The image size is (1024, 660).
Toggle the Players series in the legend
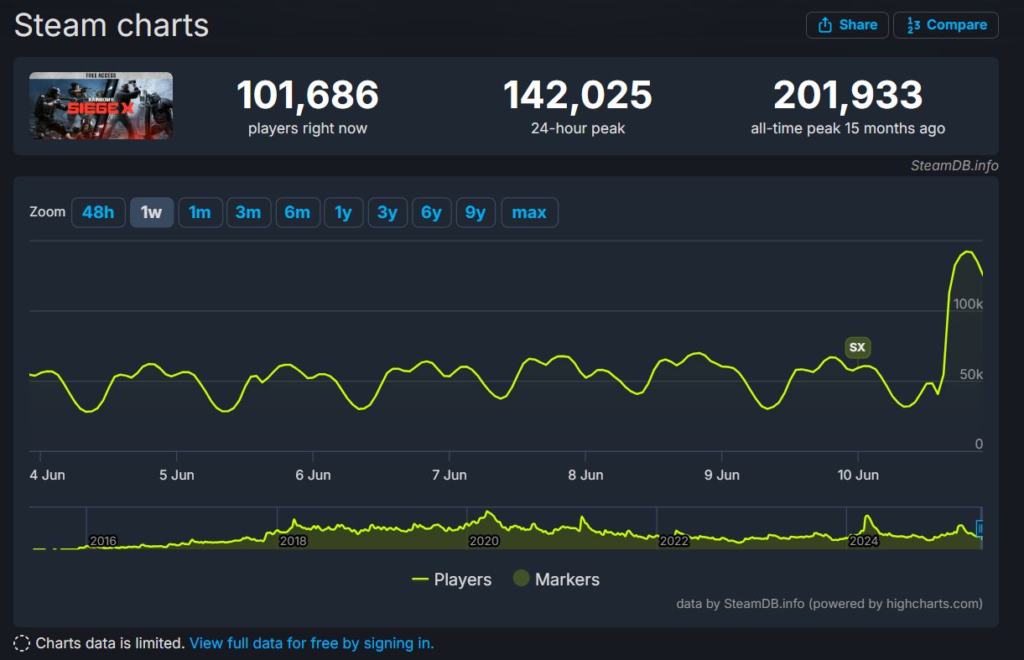pos(451,579)
